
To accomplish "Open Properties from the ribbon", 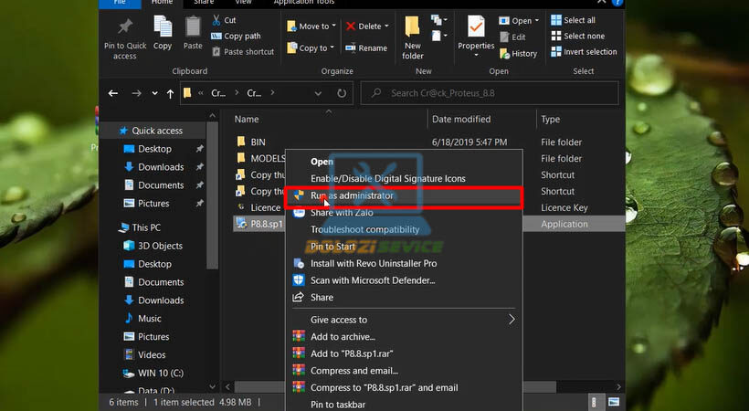I will [x=476, y=35].
